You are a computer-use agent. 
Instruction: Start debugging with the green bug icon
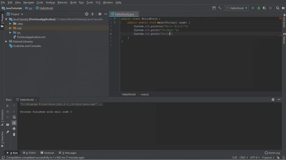tap(259, 8)
